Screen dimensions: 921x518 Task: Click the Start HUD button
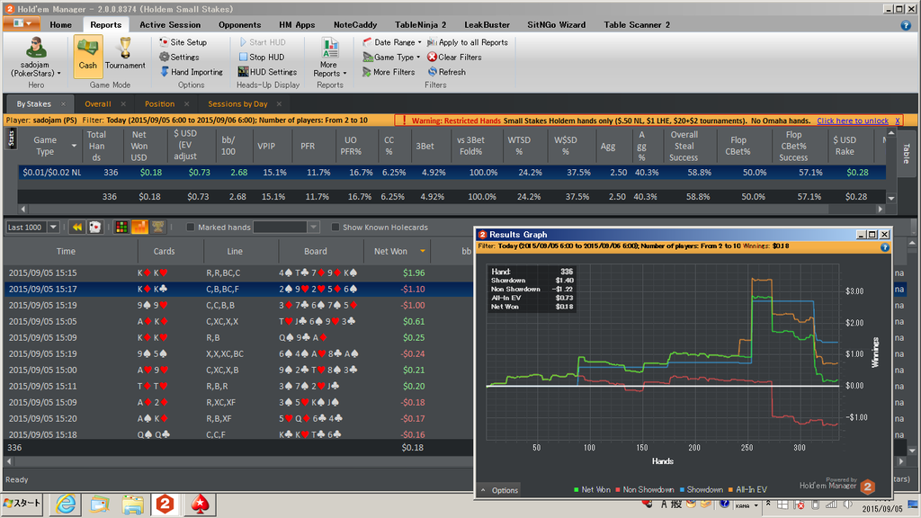click(x=262, y=42)
